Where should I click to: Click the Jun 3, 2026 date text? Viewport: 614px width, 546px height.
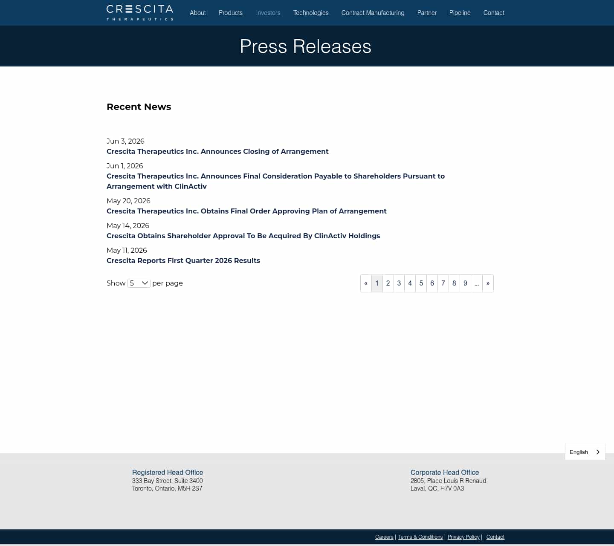pos(125,141)
